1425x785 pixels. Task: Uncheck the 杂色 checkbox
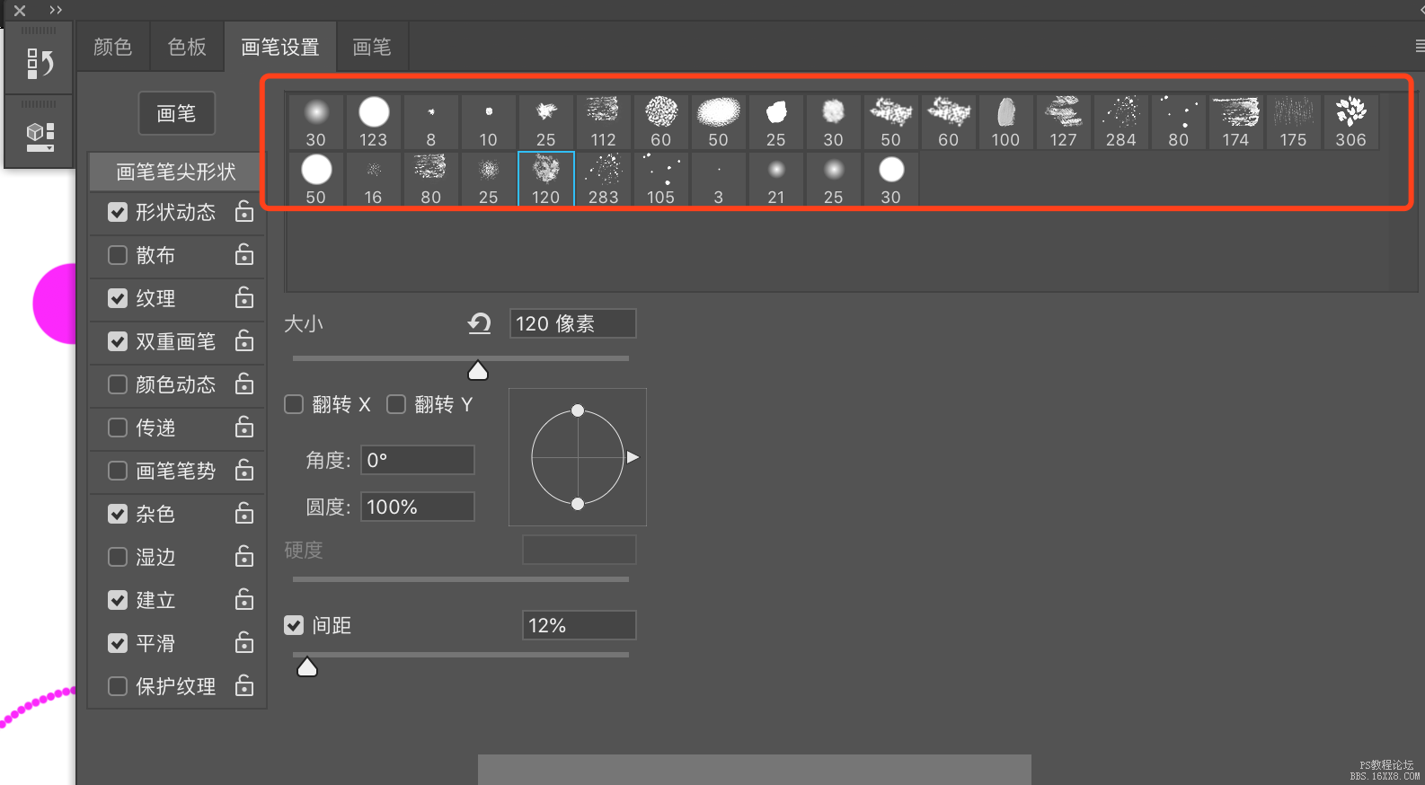[x=118, y=514]
